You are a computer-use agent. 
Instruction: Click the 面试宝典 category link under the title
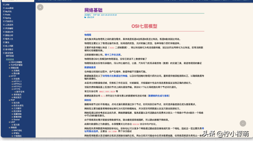click(90, 17)
